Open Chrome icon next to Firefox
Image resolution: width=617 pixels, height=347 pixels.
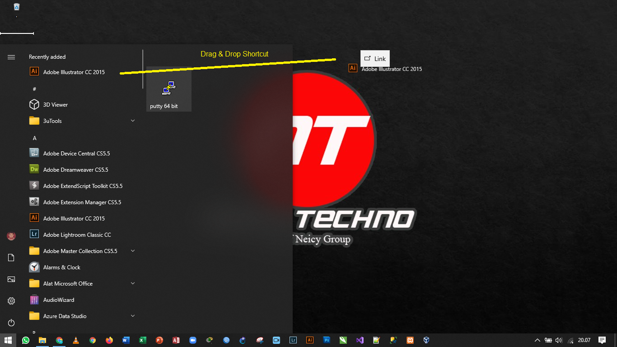[x=93, y=340]
